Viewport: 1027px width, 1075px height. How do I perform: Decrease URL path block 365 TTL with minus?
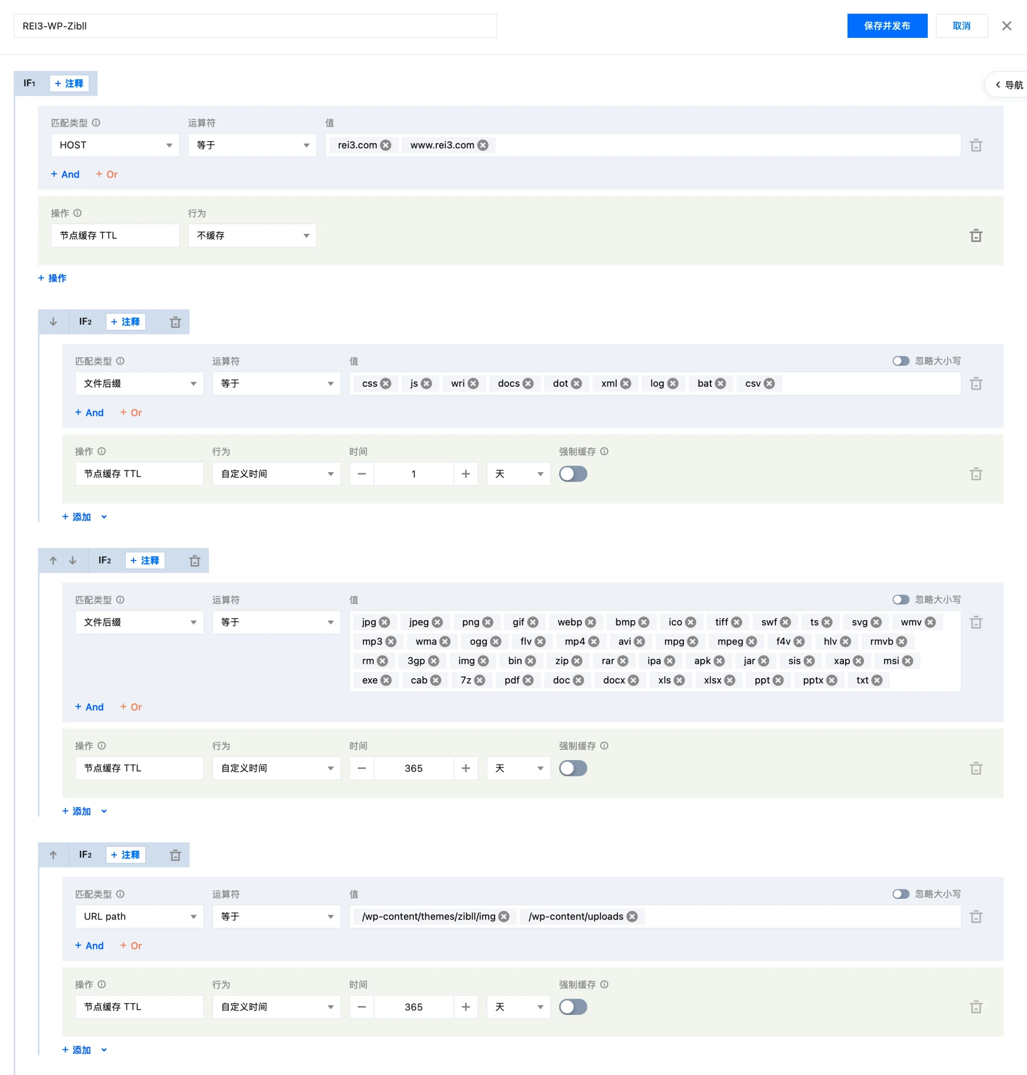(x=361, y=1007)
